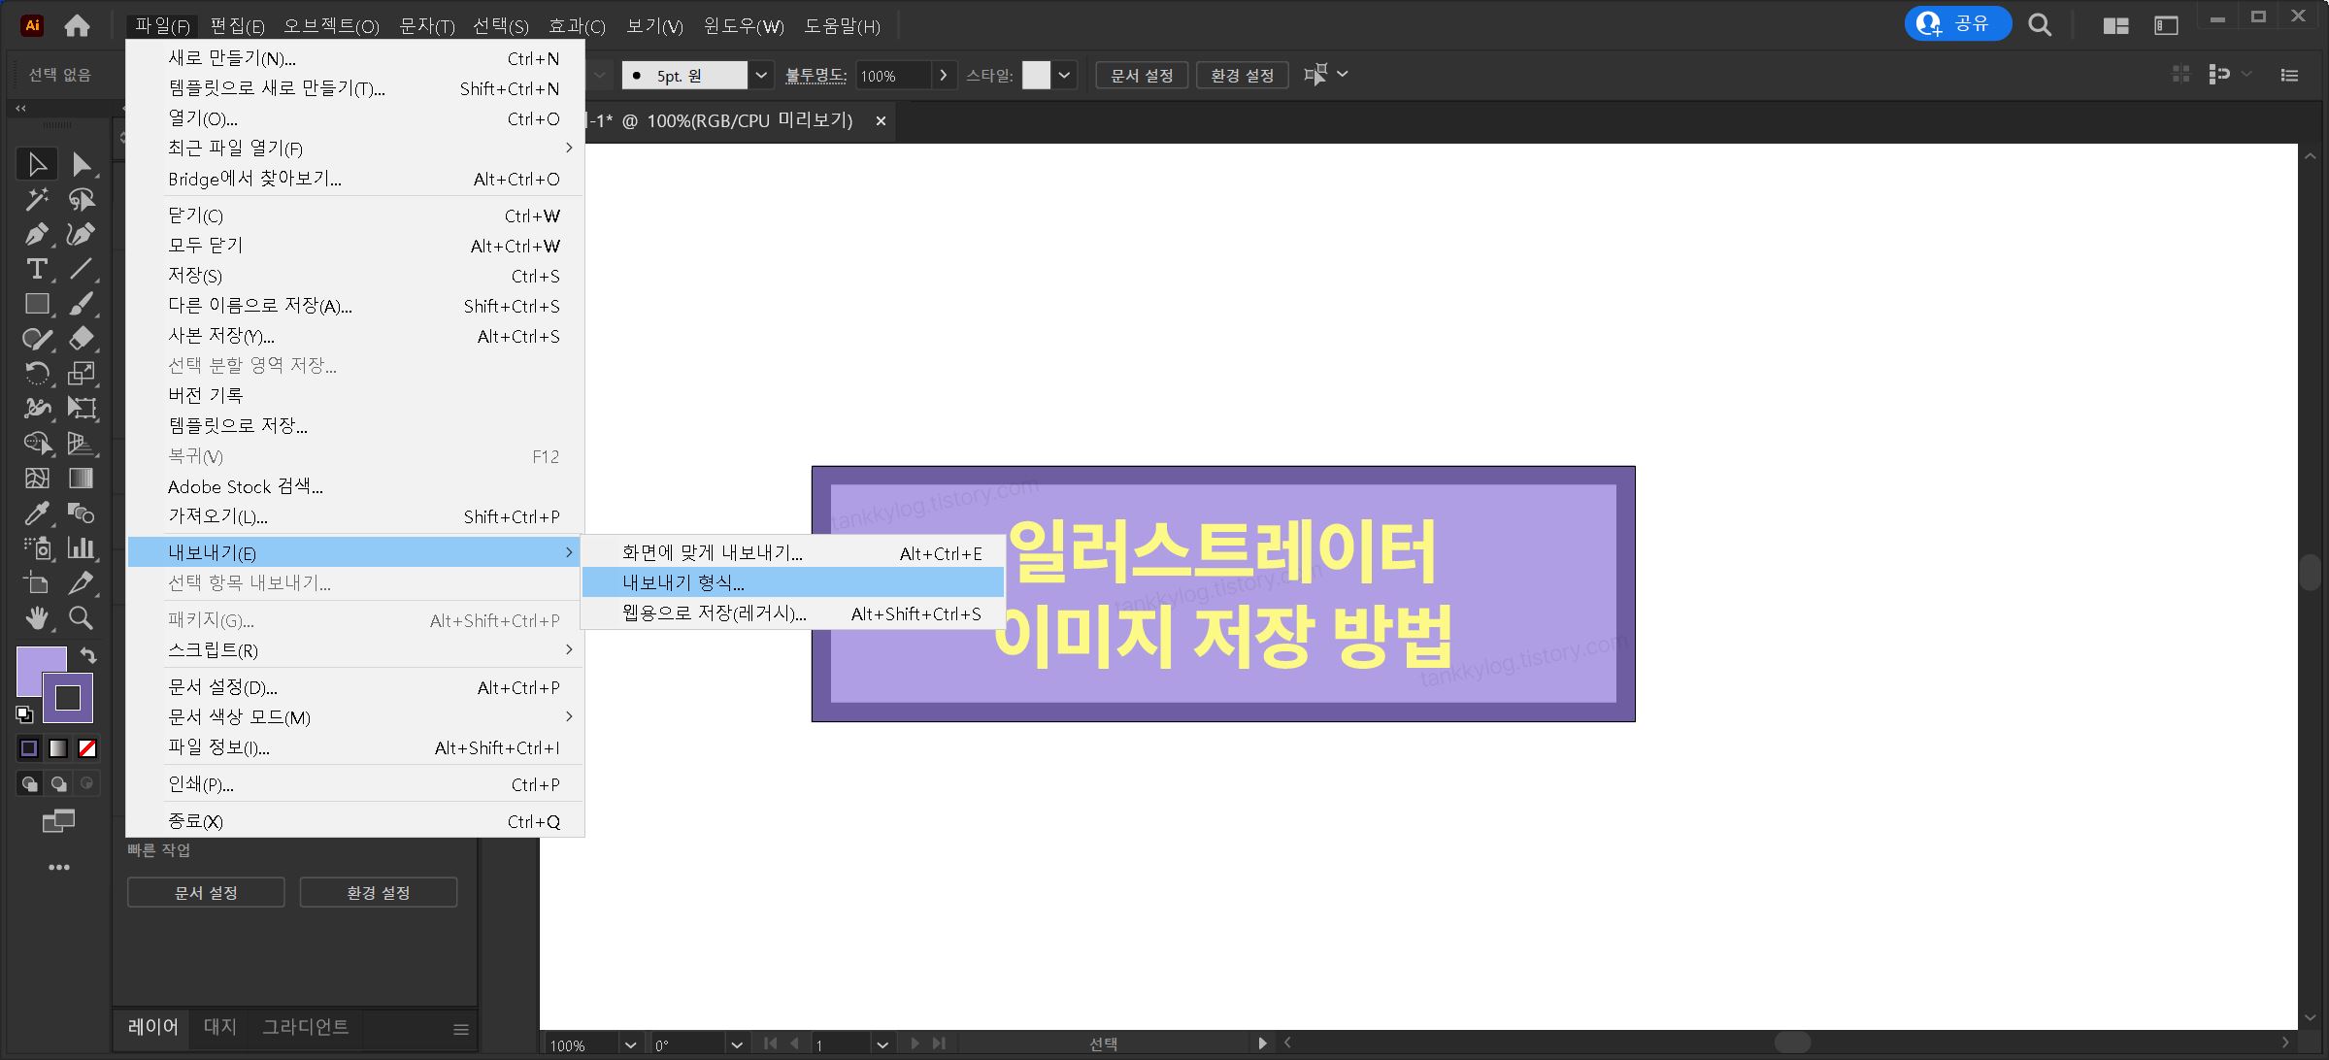Select the Paintbrush tool
Image resolution: width=2329 pixels, height=1060 pixels.
(82, 304)
